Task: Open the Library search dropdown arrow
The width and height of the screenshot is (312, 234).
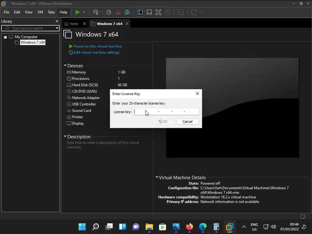Action: coord(57,28)
